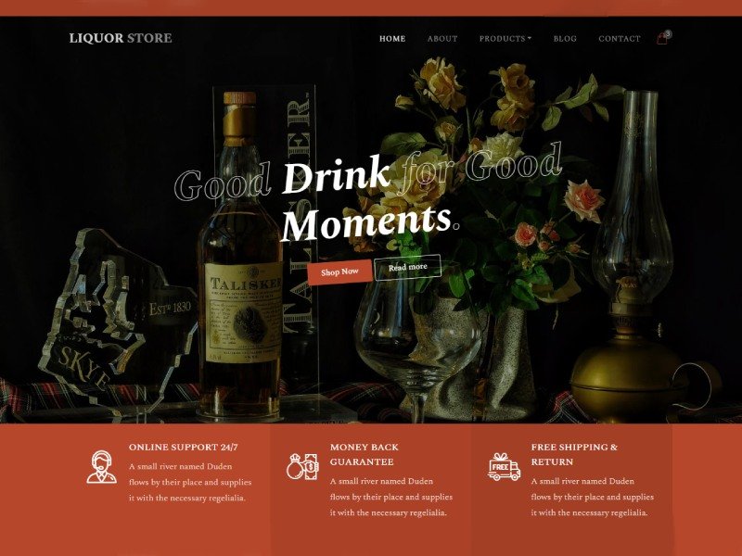This screenshot has height=556, width=742.
Task: Open the Blog page
Action: [565, 39]
